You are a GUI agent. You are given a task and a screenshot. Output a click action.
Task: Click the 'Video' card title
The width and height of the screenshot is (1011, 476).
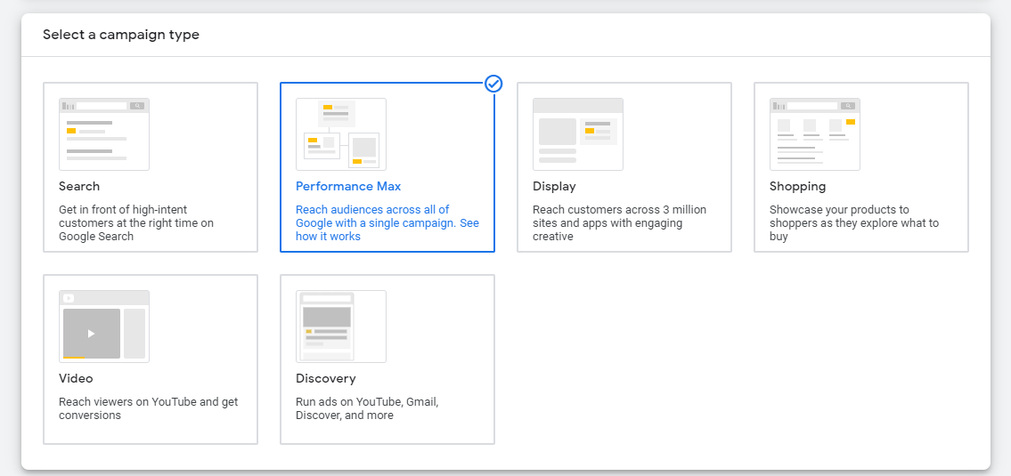pos(76,378)
